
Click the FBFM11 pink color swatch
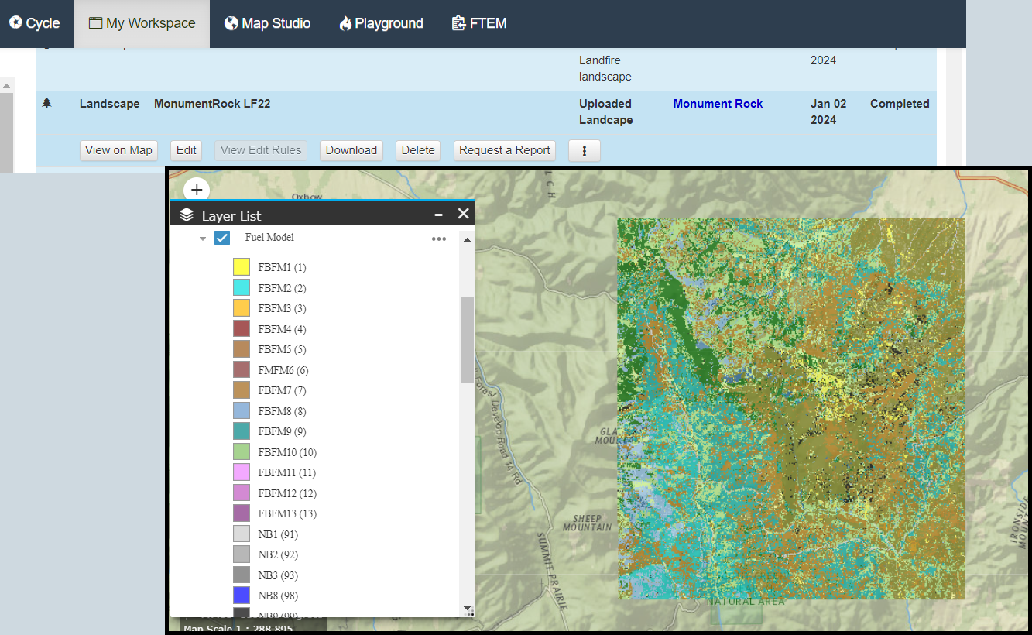(242, 472)
